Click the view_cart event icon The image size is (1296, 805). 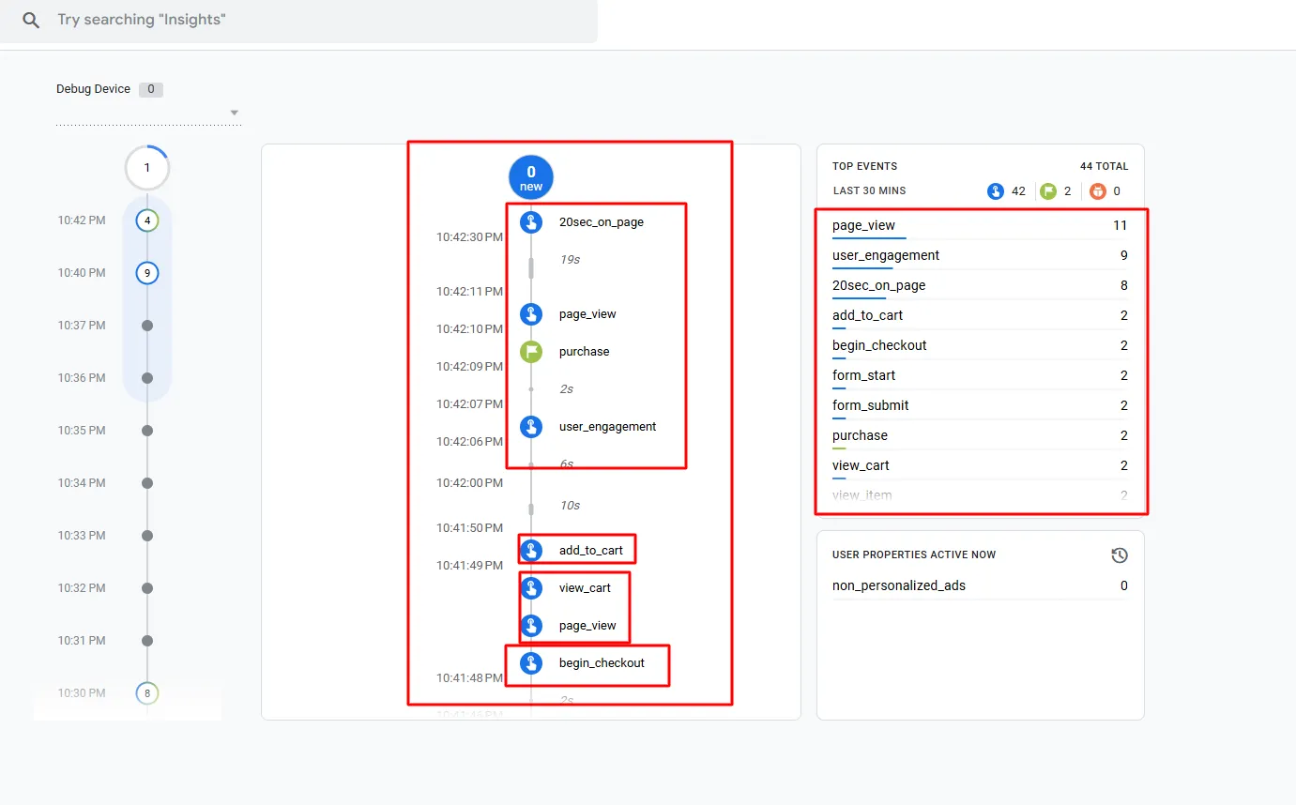(x=531, y=588)
